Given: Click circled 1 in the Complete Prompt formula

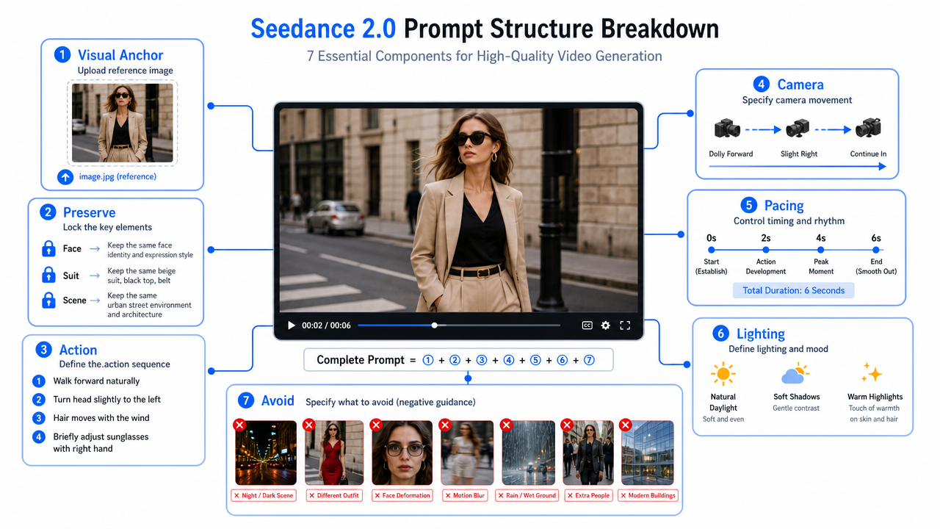Looking at the screenshot, I should 428,360.
